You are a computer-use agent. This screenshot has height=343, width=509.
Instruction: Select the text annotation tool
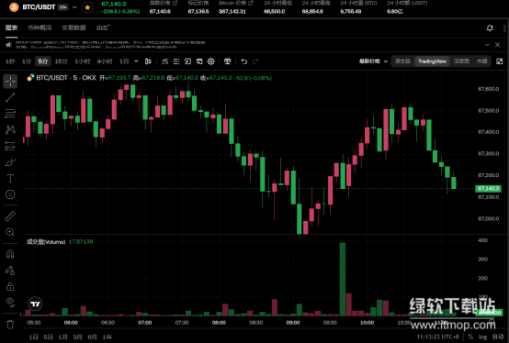[10, 179]
